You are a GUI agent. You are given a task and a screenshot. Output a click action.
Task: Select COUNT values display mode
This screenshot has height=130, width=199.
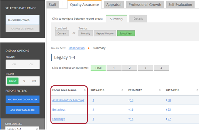[x=12, y=81]
